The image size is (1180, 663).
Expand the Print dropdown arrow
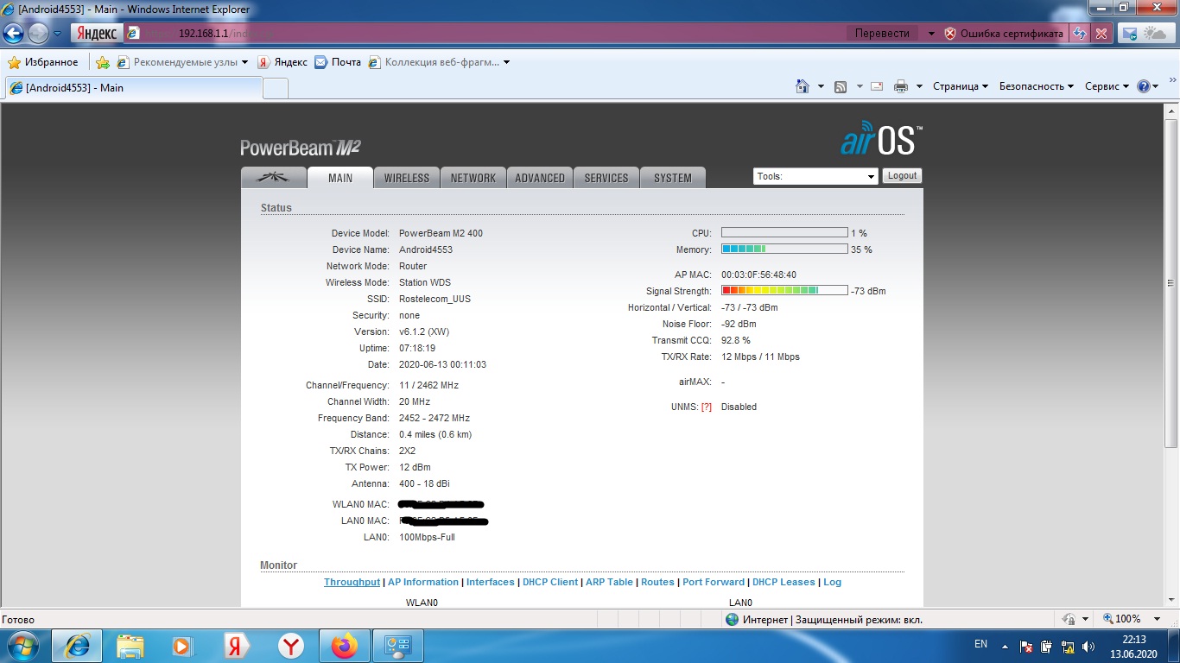pos(919,86)
